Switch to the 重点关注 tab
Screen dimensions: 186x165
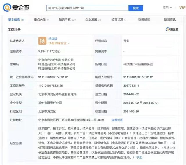[x=42, y=19]
